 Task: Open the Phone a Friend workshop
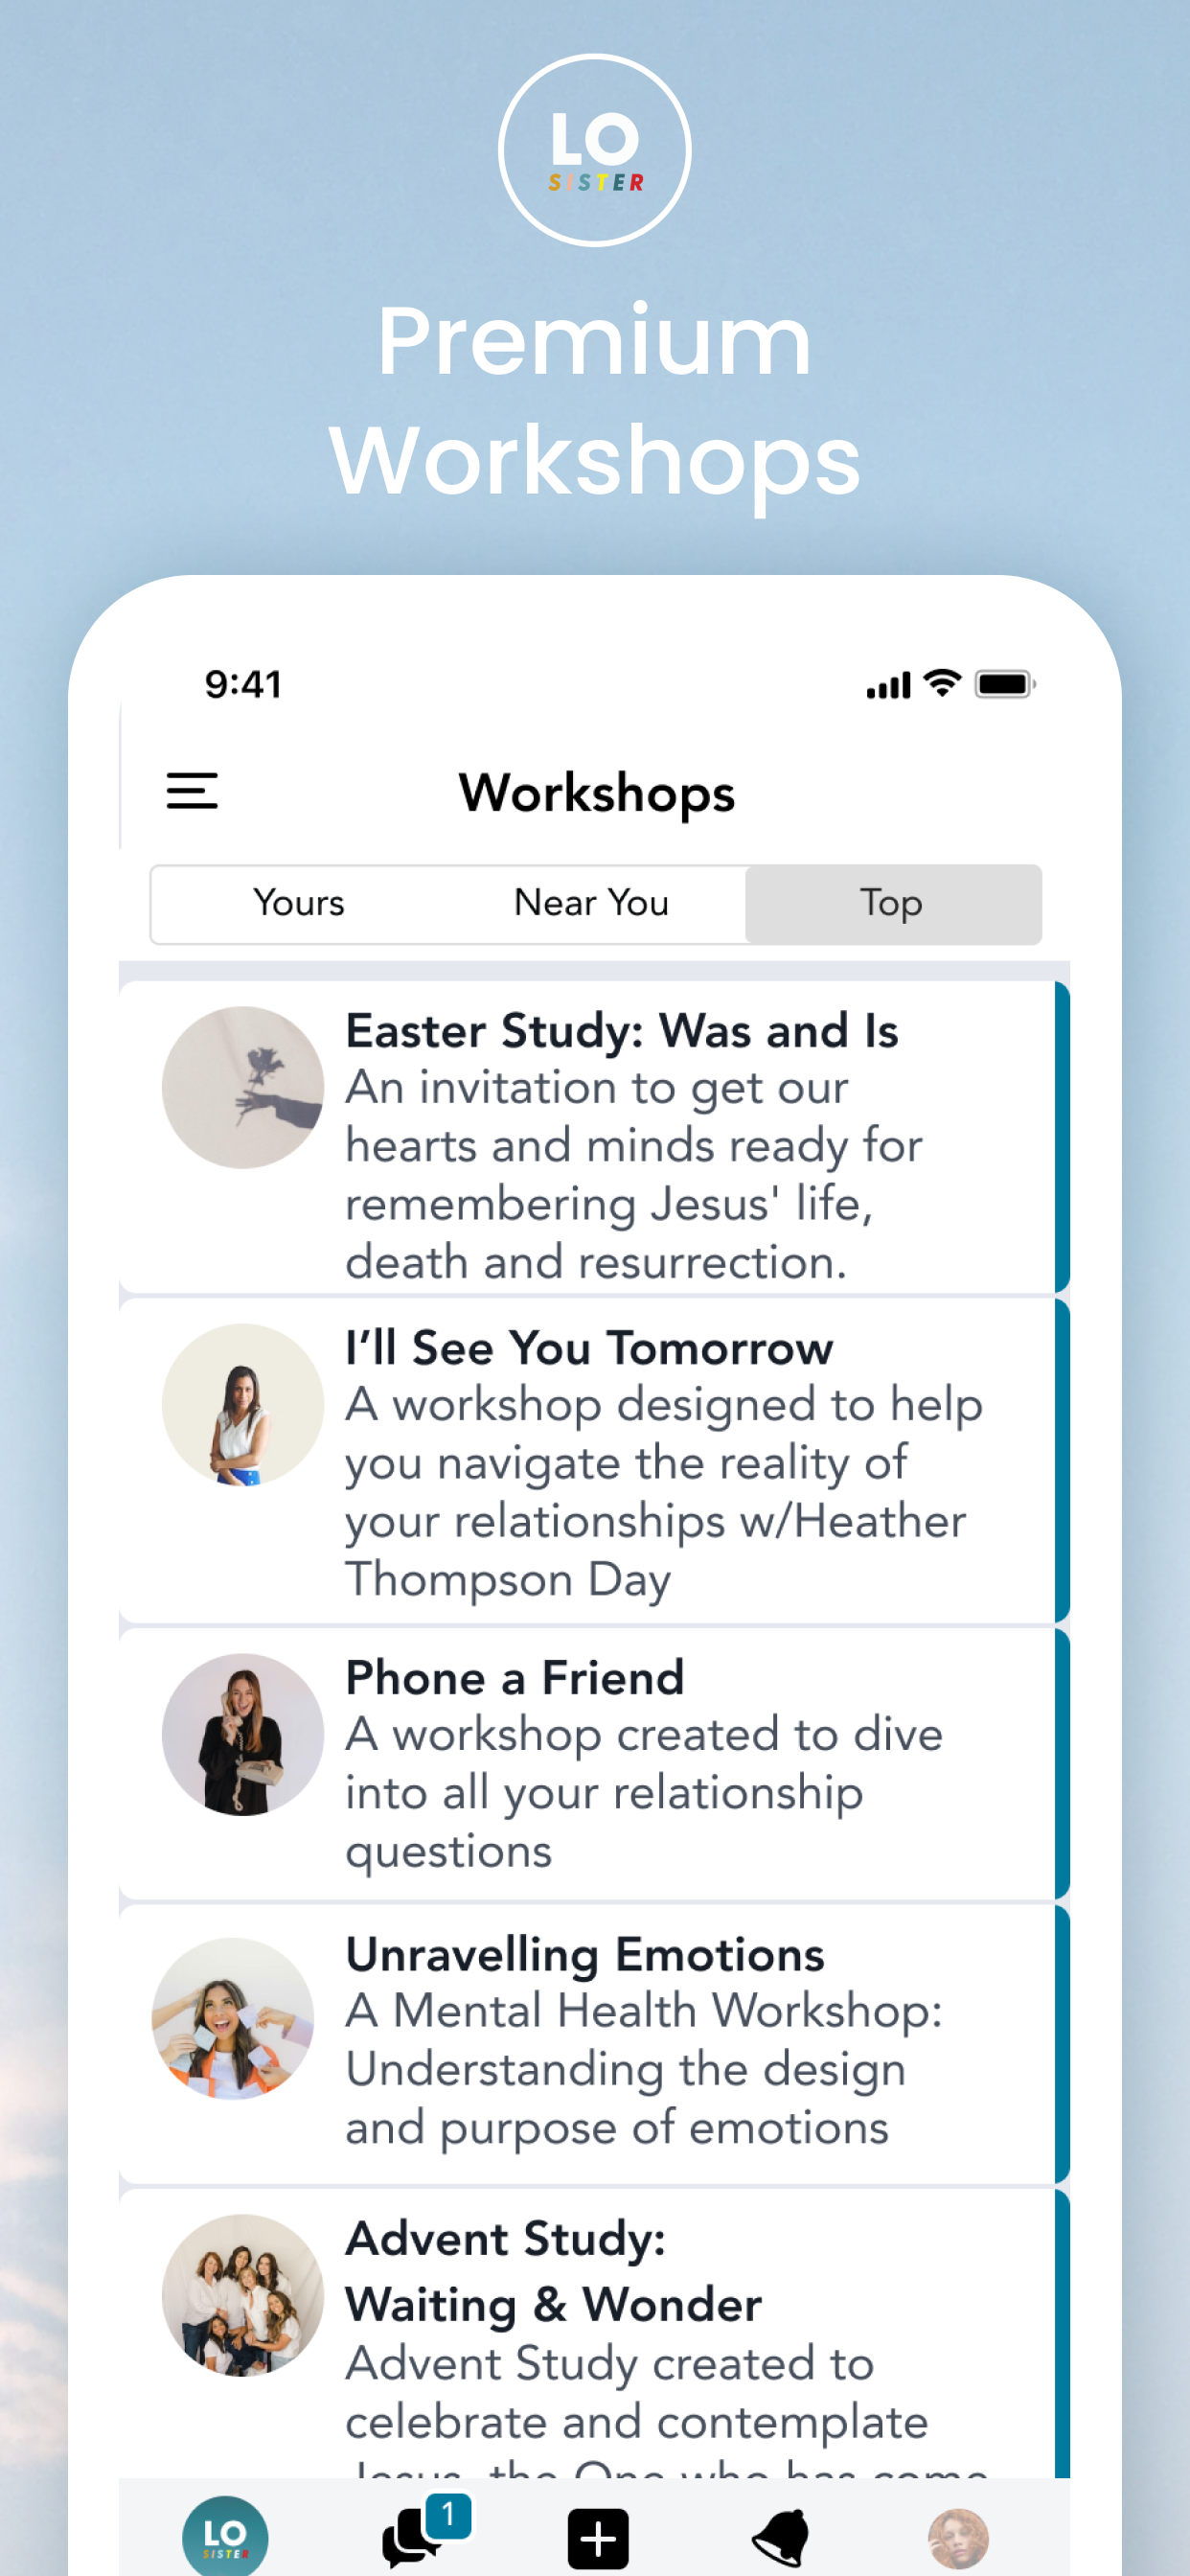click(594, 1763)
